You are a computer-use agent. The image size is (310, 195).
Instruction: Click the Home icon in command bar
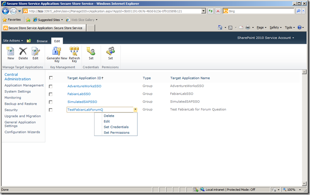click(220, 27)
